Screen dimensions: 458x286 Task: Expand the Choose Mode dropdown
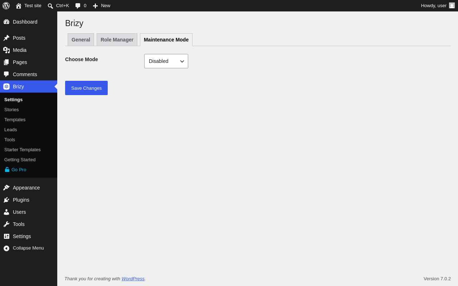(166, 61)
